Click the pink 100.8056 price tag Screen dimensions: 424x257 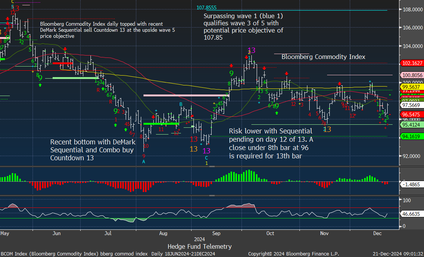pos(412,76)
